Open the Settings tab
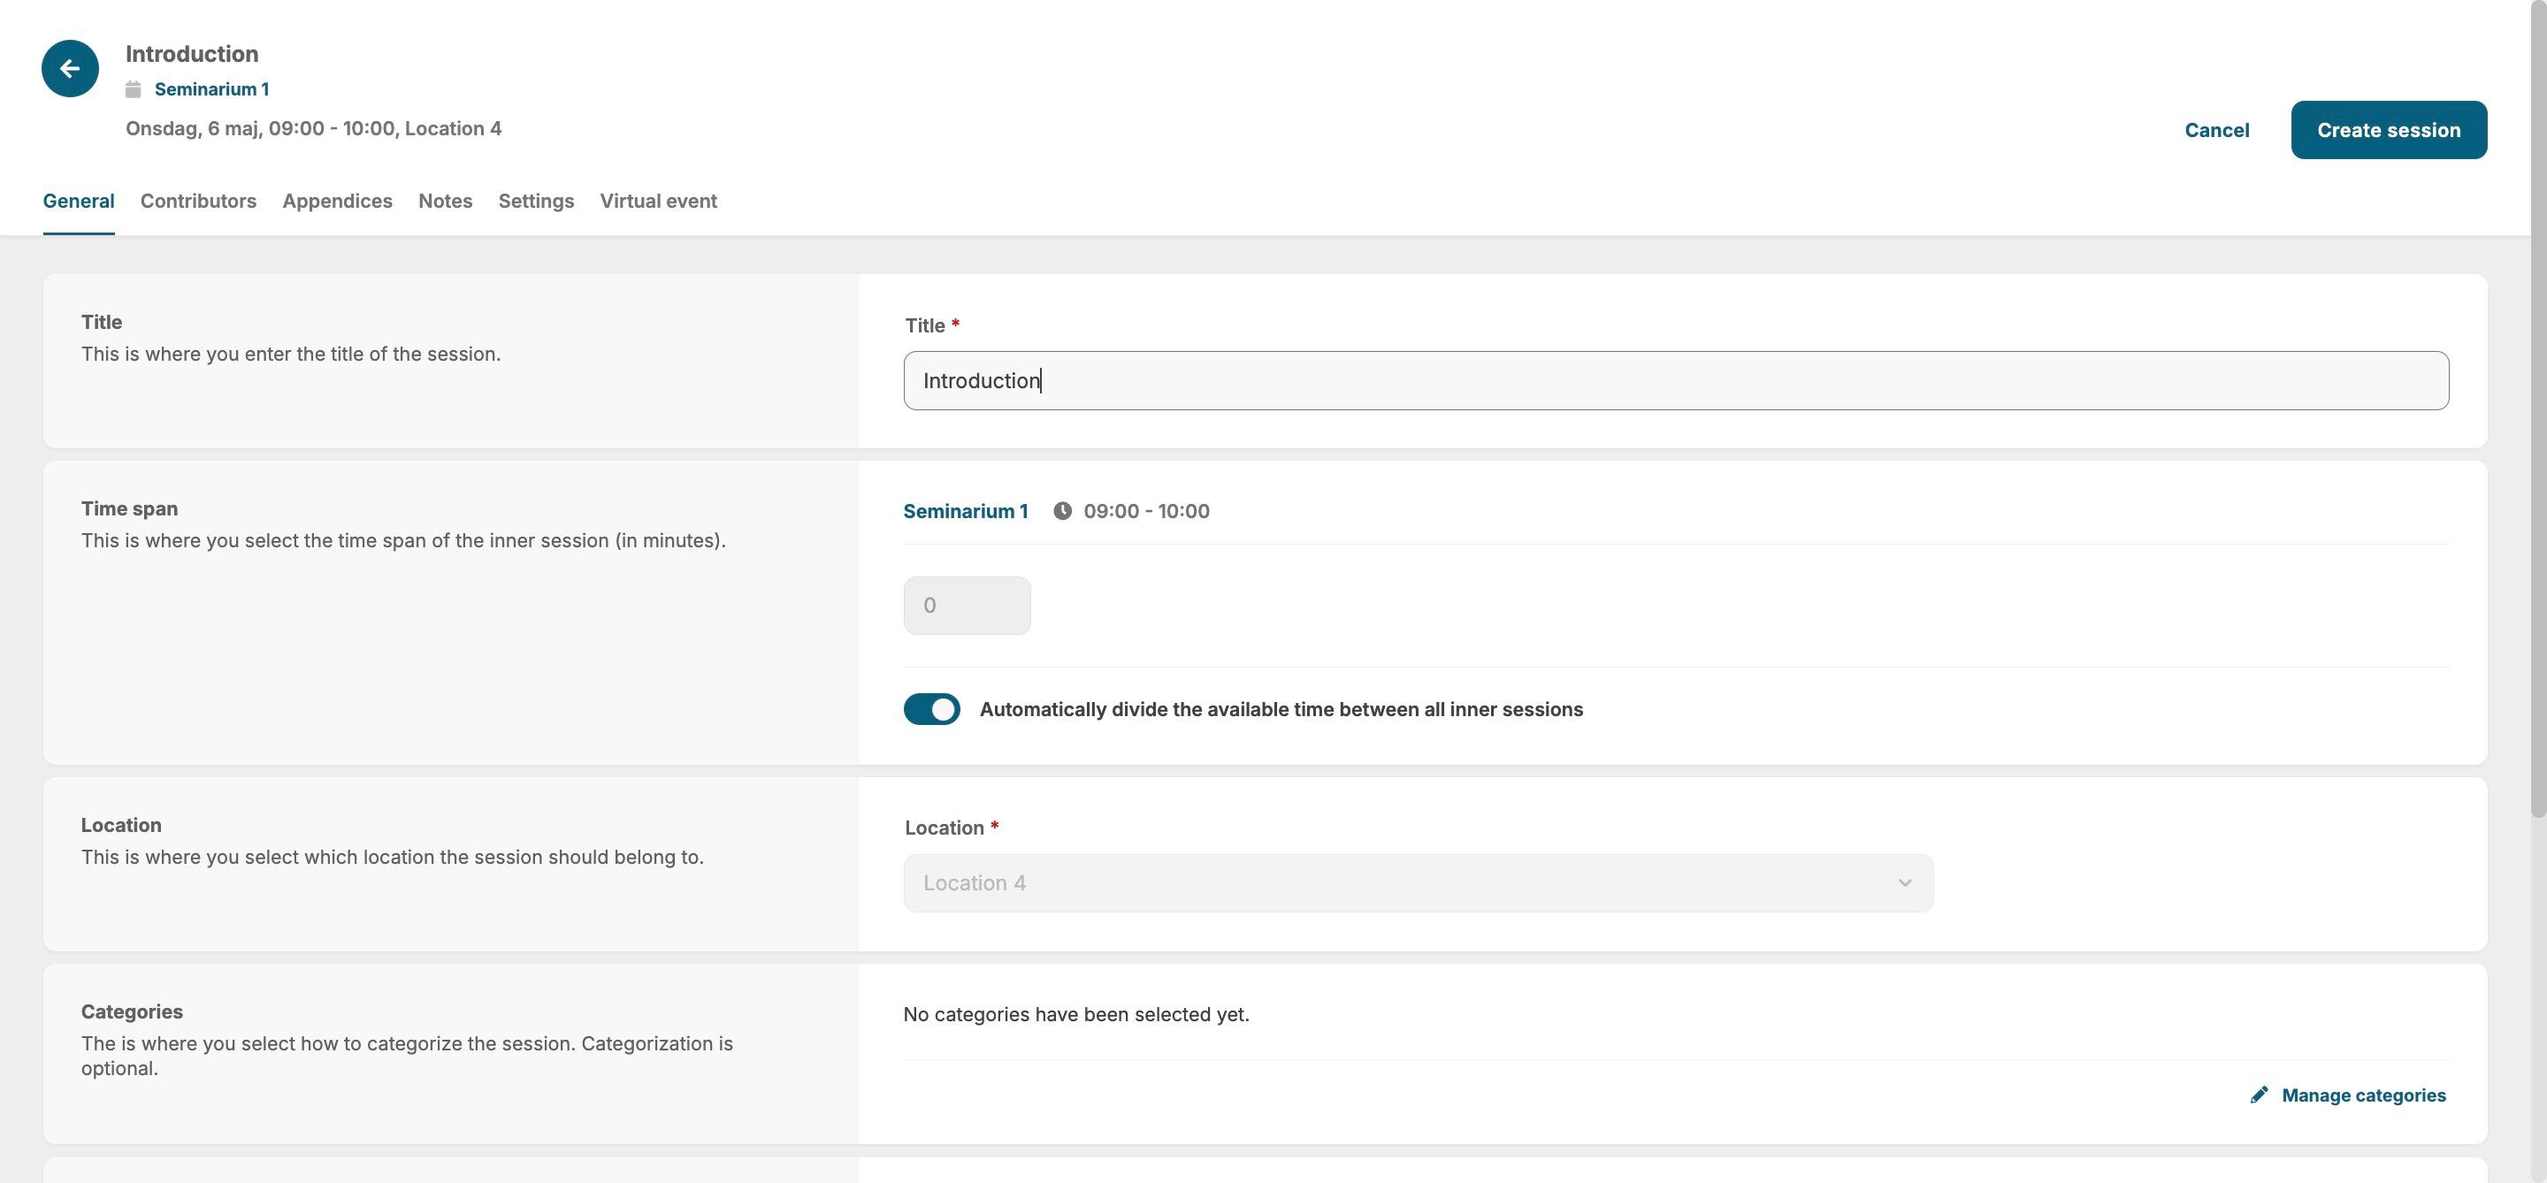Viewport: 2547px width, 1183px height. pos(536,202)
